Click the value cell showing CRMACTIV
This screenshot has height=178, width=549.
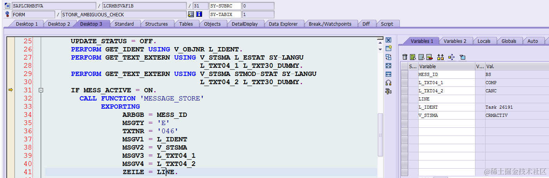coord(516,115)
